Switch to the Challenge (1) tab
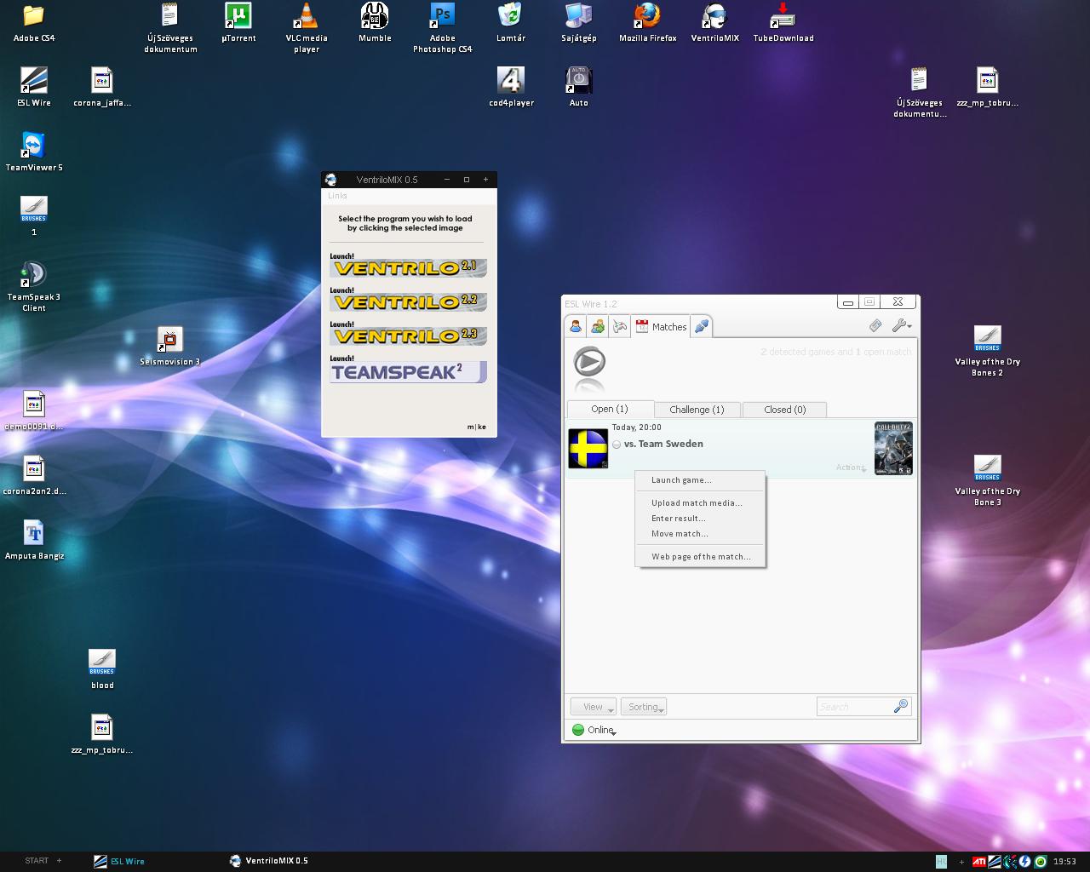This screenshot has height=872, width=1090. point(697,410)
